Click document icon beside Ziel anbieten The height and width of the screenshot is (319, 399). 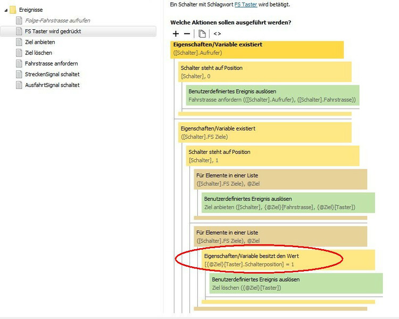pos(19,42)
